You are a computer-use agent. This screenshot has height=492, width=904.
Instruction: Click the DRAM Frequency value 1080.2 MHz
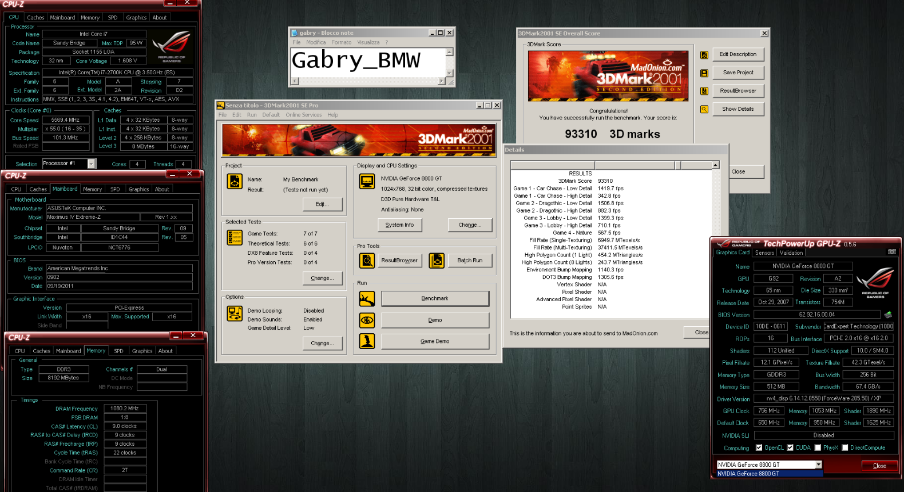pos(124,409)
